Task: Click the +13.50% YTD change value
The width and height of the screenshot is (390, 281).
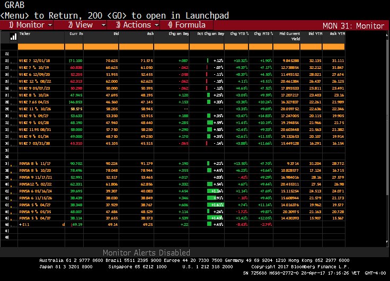Action: pyautogui.click(x=241, y=163)
